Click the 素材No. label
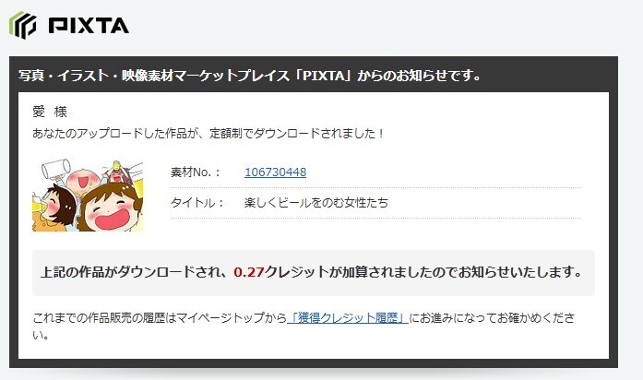This screenshot has width=643, height=380. pyautogui.click(x=196, y=172)
